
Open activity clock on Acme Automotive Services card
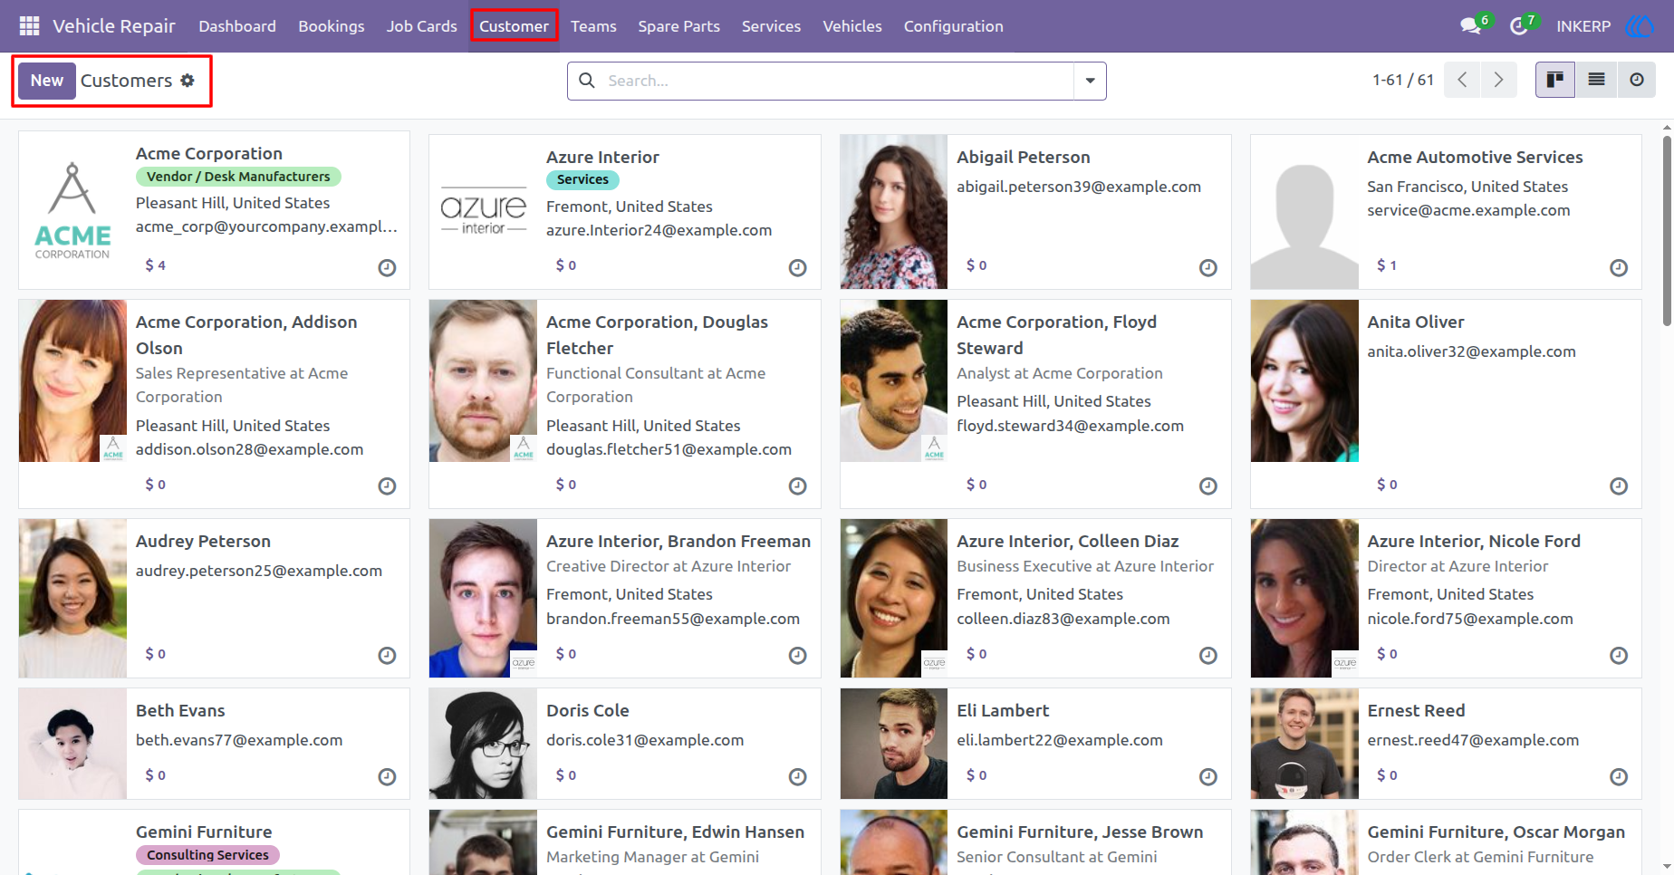click(1619, 267)
